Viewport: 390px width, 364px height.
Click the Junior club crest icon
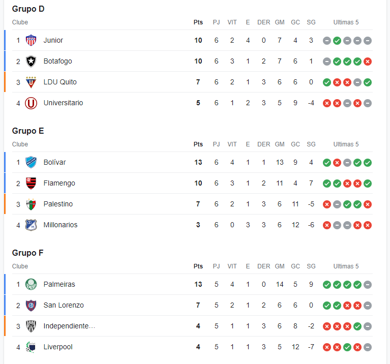click(x=31, y=40)
